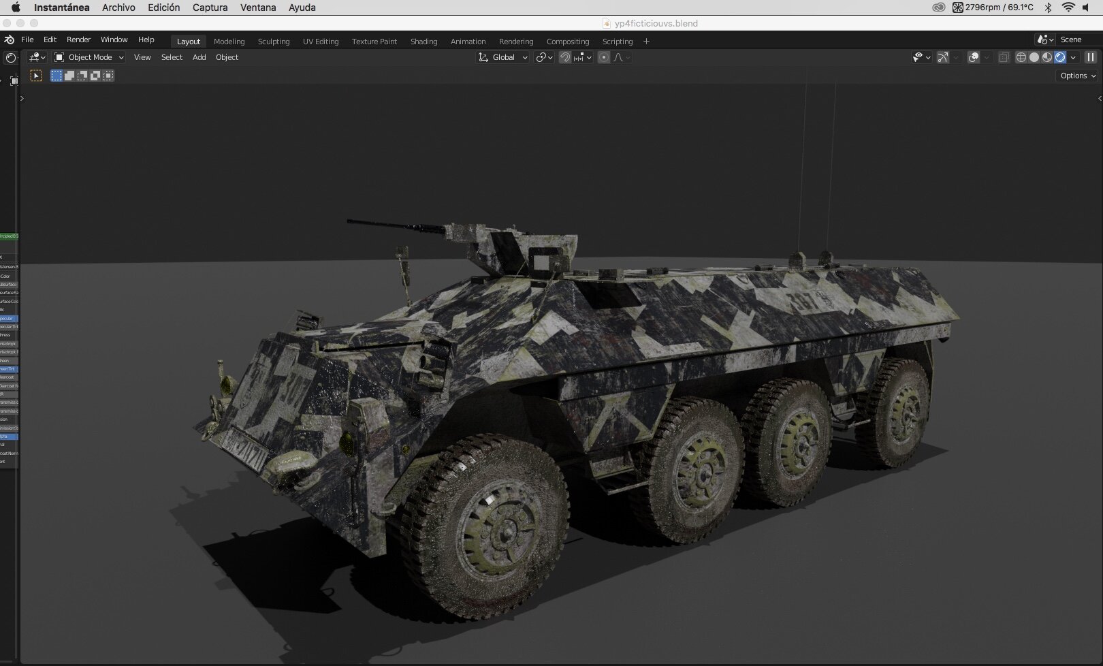The height and width of the screenshot is (666, 1103).
Task: Expand the viewport shading options arrow
Action: tap(1074, 57)
